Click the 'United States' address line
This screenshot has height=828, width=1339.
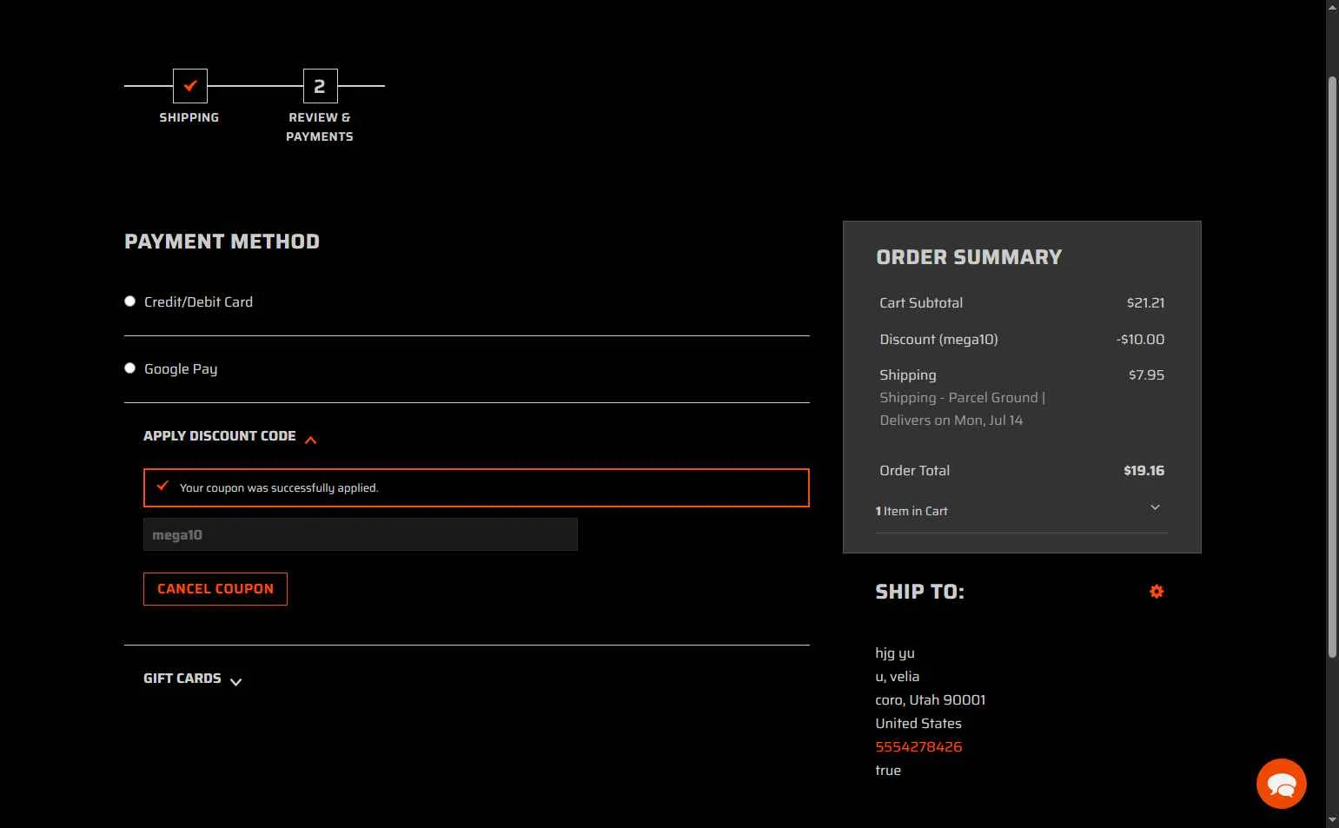click(918, 724)
